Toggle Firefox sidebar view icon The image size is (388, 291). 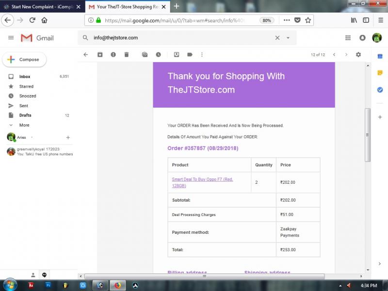click(366, 20)
